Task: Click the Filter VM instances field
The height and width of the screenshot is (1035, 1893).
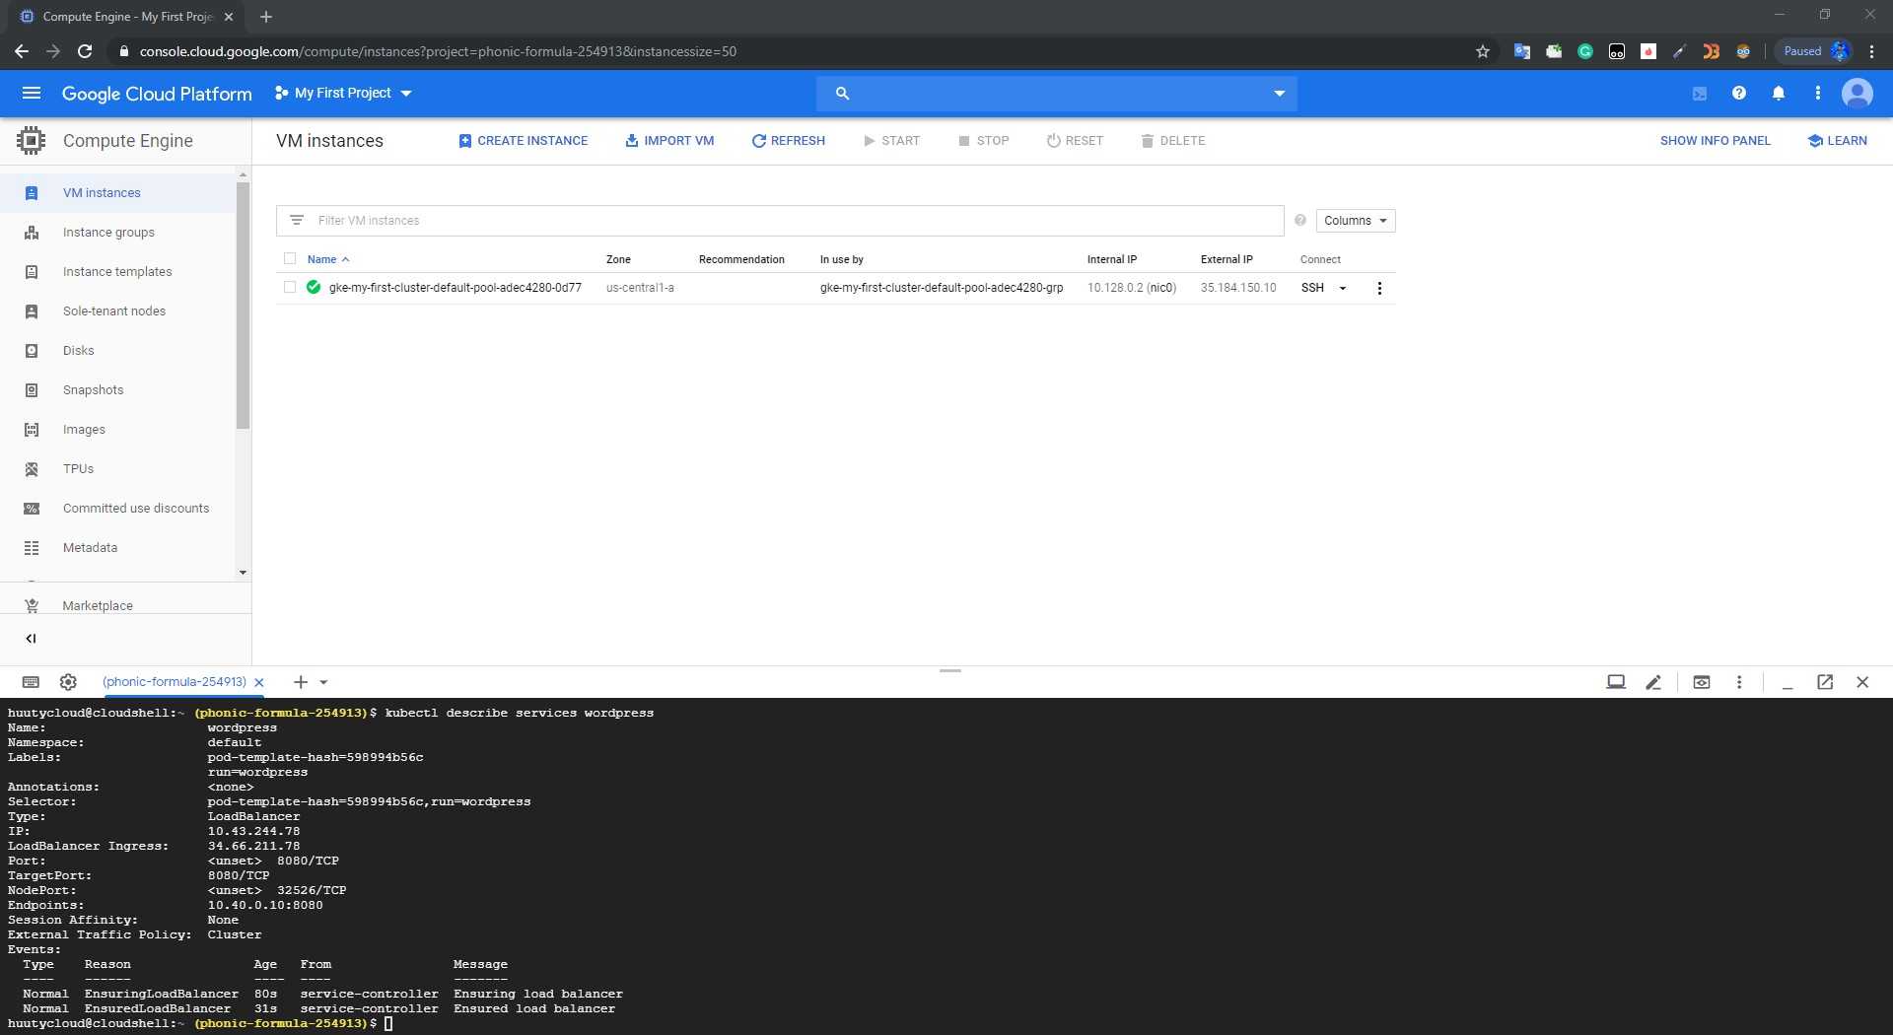Action: (789, 221)
